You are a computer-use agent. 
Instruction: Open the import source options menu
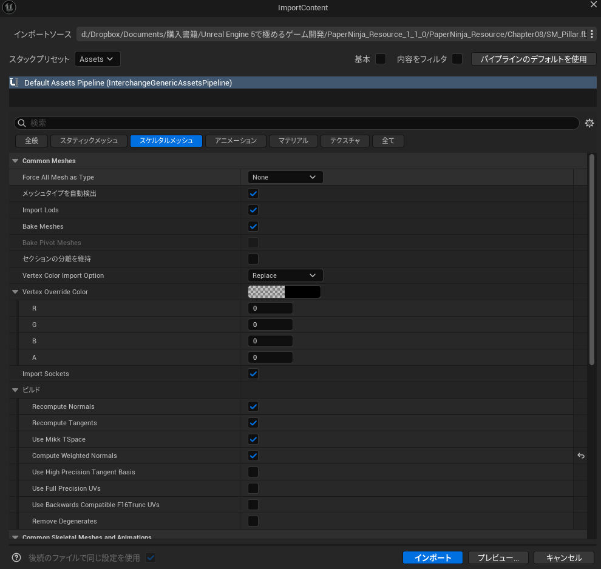point(592,34)
